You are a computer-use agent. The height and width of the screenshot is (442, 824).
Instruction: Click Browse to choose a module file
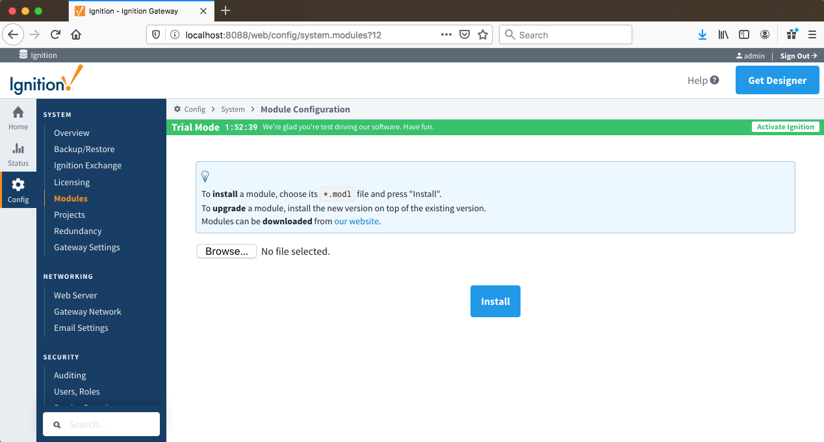click(x=227, y=251)
